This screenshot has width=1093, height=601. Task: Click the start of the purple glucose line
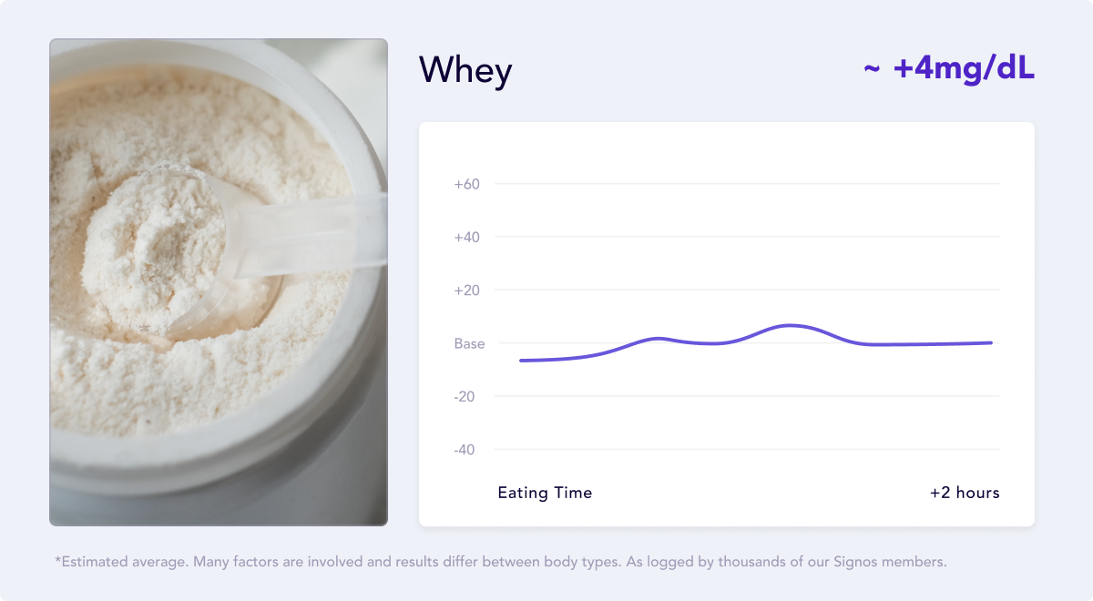[521, 361]
